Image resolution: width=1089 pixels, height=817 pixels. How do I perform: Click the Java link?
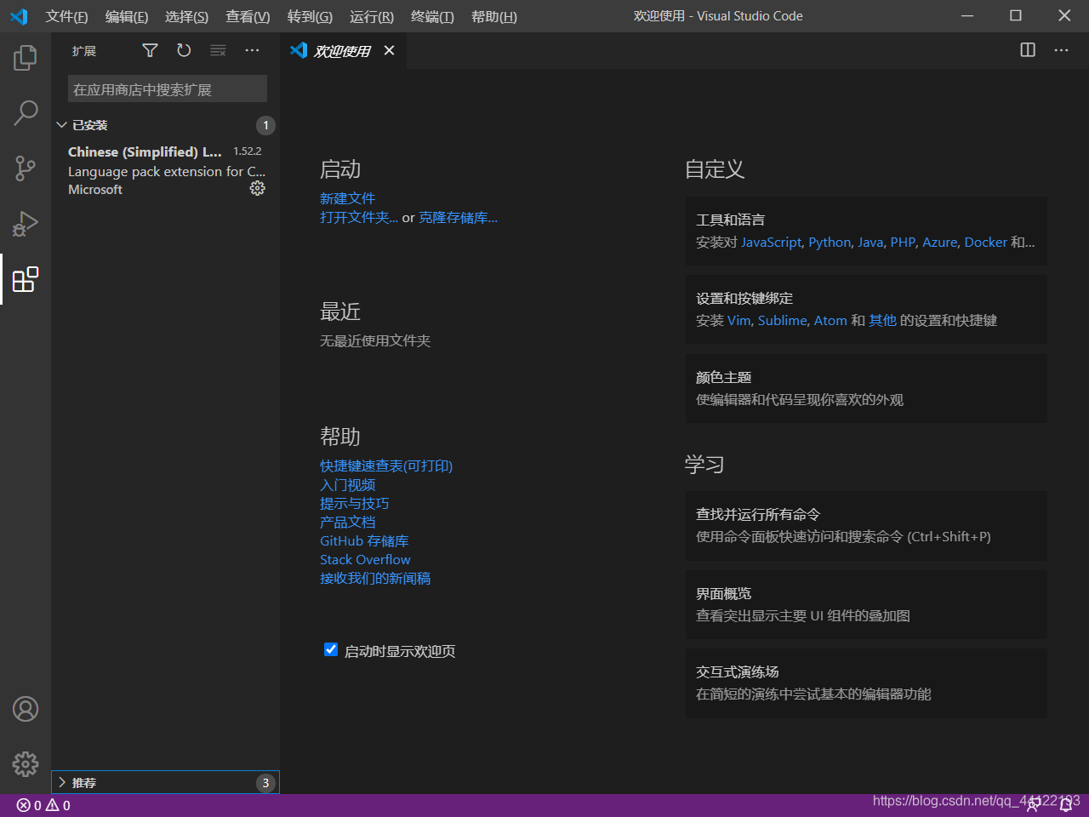coord(870,242)
